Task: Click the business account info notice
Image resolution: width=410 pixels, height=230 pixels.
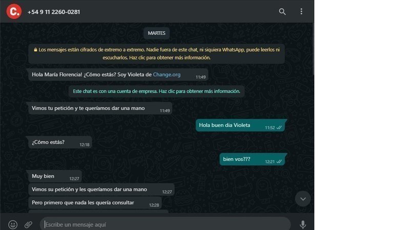Action: pyautogui.click(x=156, y=91)
